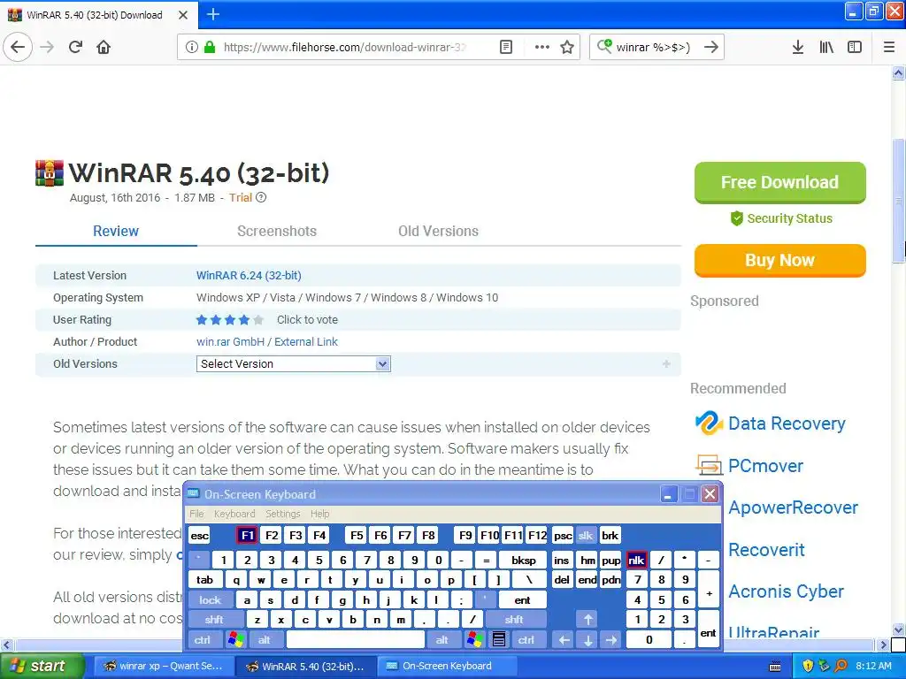Image resolution: width=906 pixels, height=679 pixels.
Task: Open the Library icon in toolbar
Action: point(826,47)
